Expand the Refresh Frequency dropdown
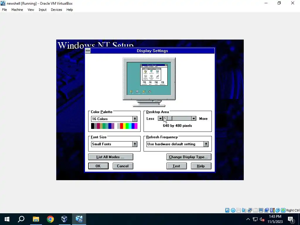This screenshot has height=225, width=300. tap(206, 144)
